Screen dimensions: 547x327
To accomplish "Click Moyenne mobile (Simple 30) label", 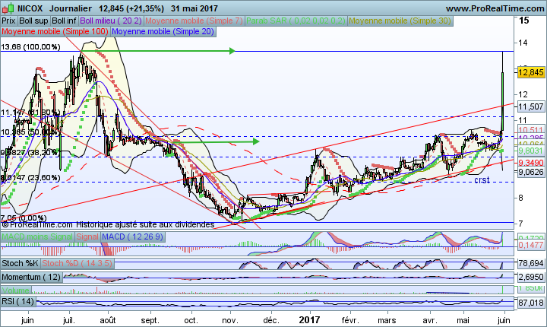I will 400,21.
